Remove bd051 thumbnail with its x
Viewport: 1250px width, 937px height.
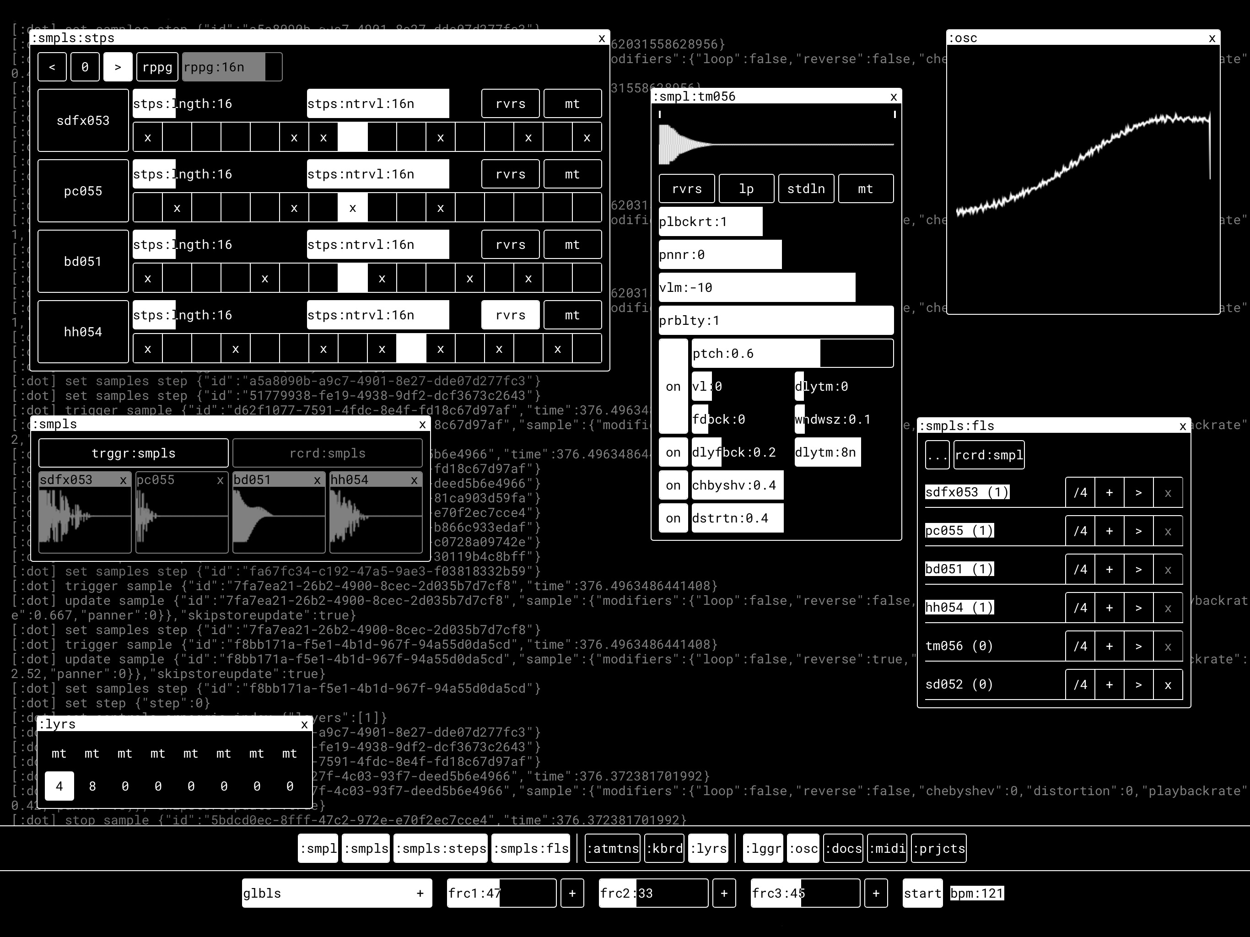click(x=318, y=480)
